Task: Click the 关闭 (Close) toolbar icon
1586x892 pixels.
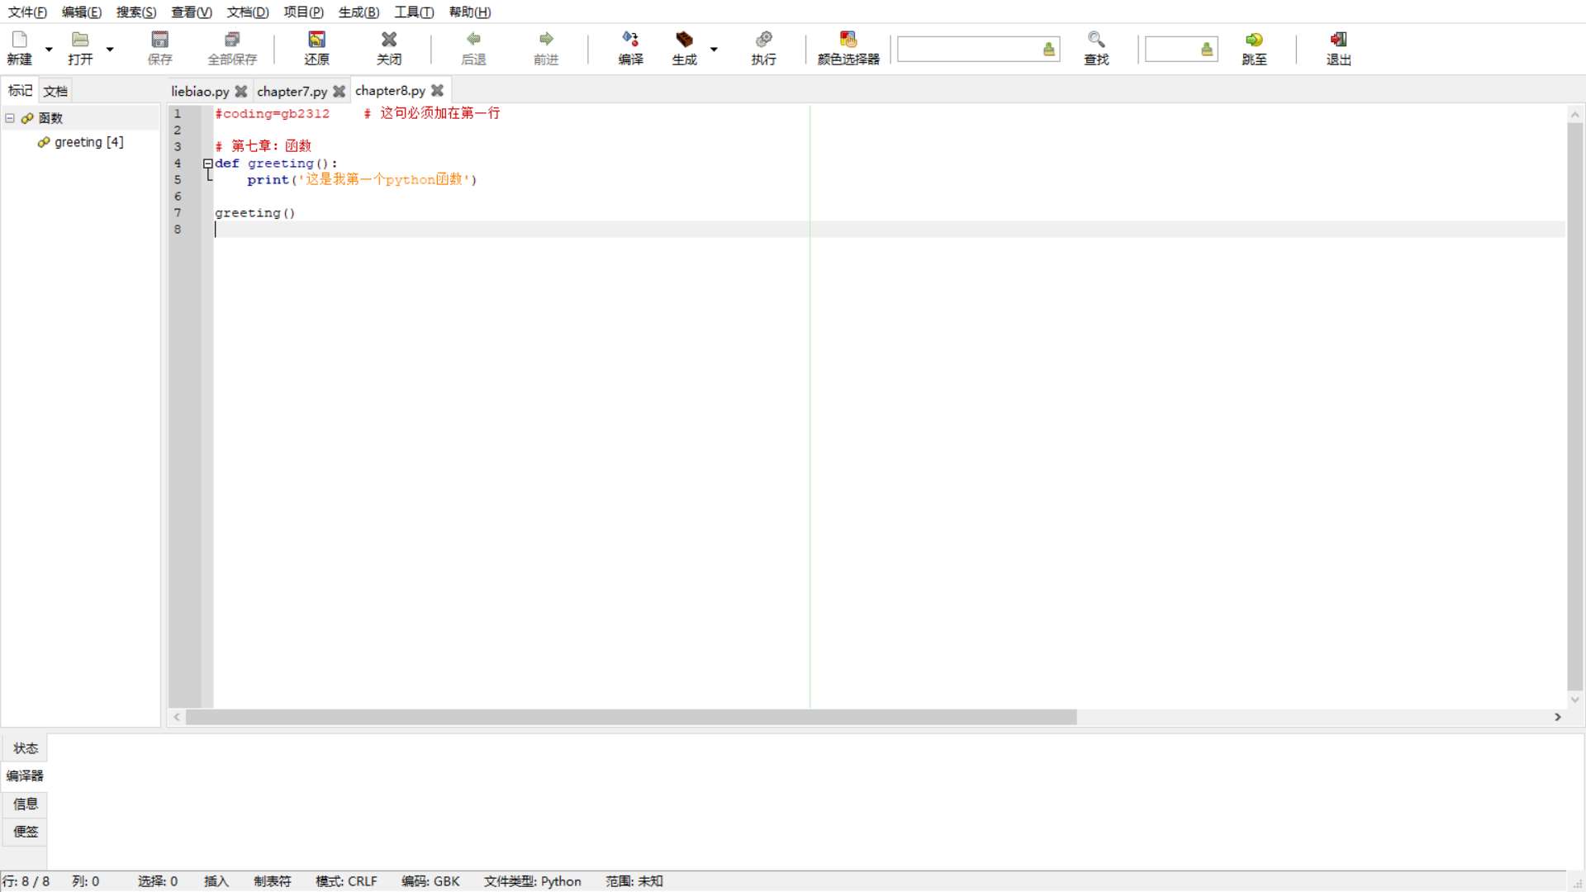Action: pyautogui.click(x=389, y=48)
